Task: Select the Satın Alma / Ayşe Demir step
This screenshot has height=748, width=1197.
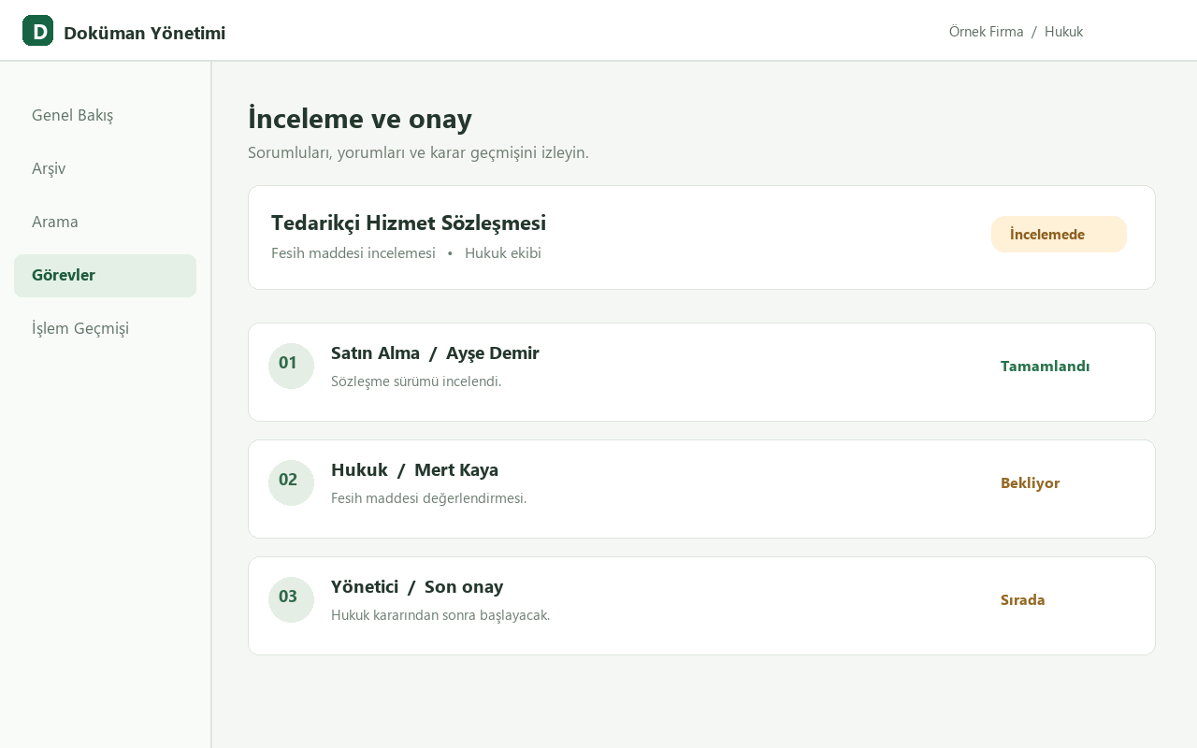Action: click(x=701, y=372)
